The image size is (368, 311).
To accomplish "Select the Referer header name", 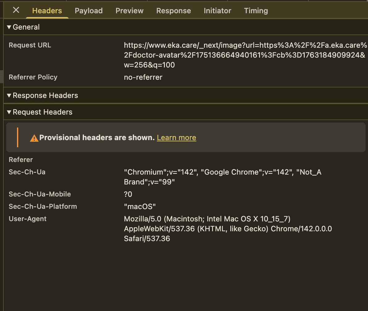I will [x=21, y=160].
